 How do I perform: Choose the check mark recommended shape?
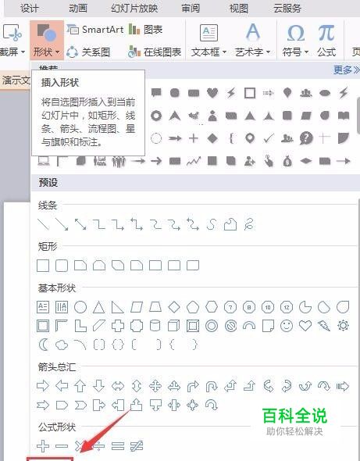click(269, 138)
